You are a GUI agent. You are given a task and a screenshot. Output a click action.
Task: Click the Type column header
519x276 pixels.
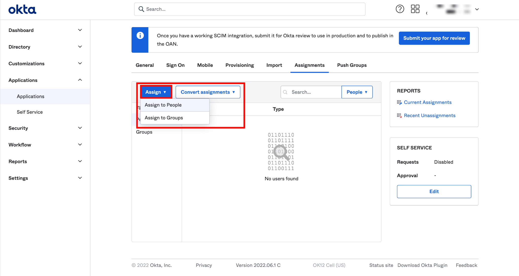(278, 109)
